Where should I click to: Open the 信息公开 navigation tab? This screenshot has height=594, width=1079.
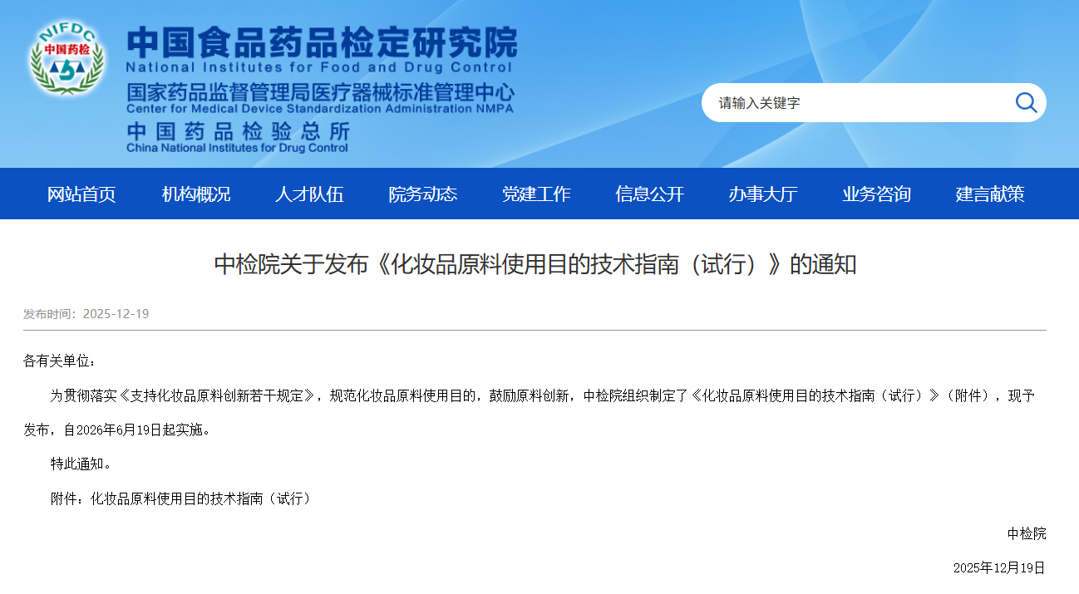click(649, 194)
